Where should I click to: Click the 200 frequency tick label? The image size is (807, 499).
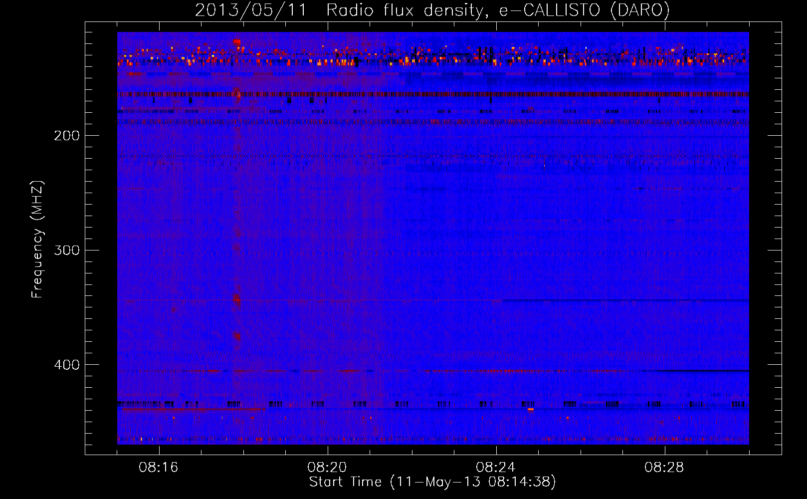point(67,136)
